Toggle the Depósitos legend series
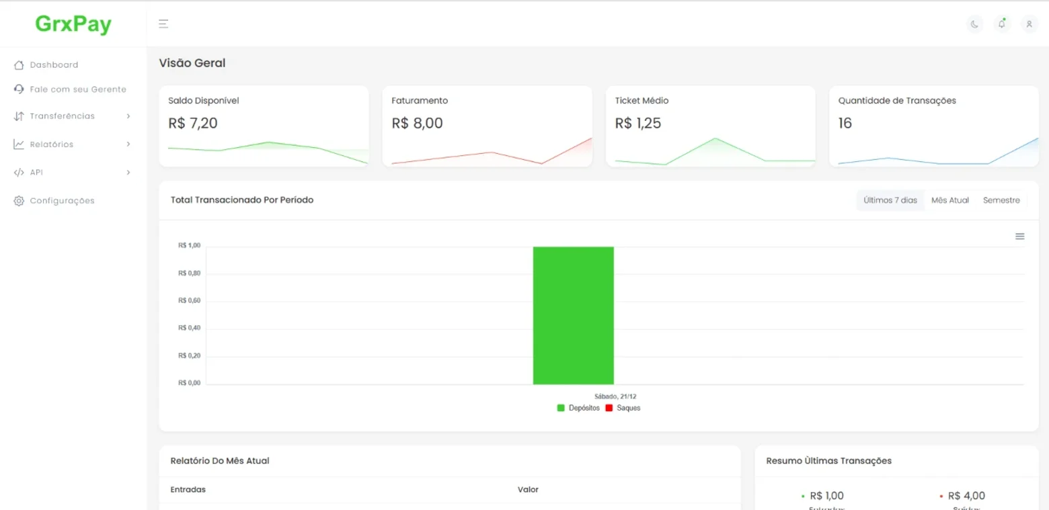The image size is (1049, 510). [578, 408]
